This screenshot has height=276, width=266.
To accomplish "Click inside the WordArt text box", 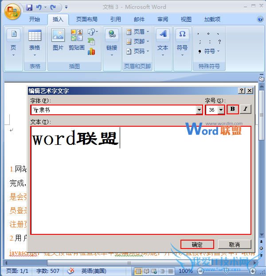I will click(141, 180).
